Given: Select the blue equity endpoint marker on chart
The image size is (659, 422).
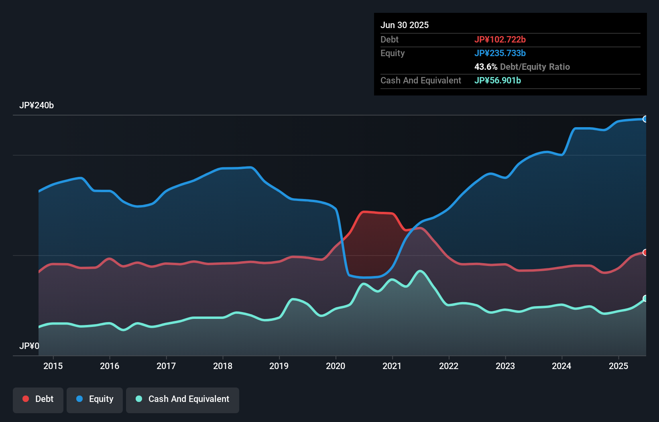Looking at the screenshot, I should tap(645, 119).
